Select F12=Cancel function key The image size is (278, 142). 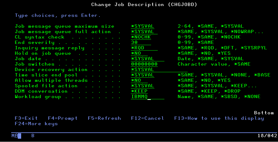(147, 118)
